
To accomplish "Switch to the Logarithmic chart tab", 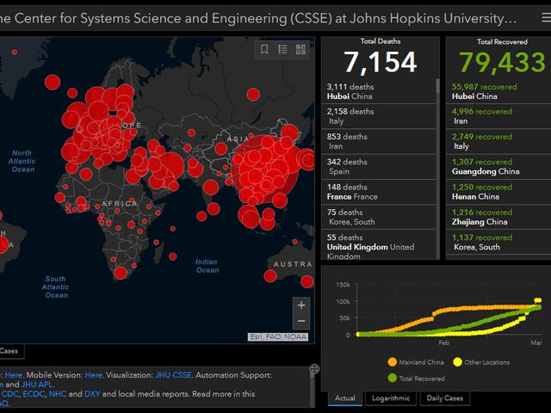I will click(x=391, y=398).
